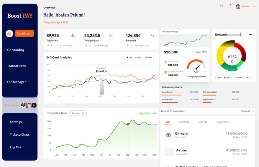Click the Total products icon
Image resolution: width=259 pixels, height=167 pixels.
click(x=111, y=36)
